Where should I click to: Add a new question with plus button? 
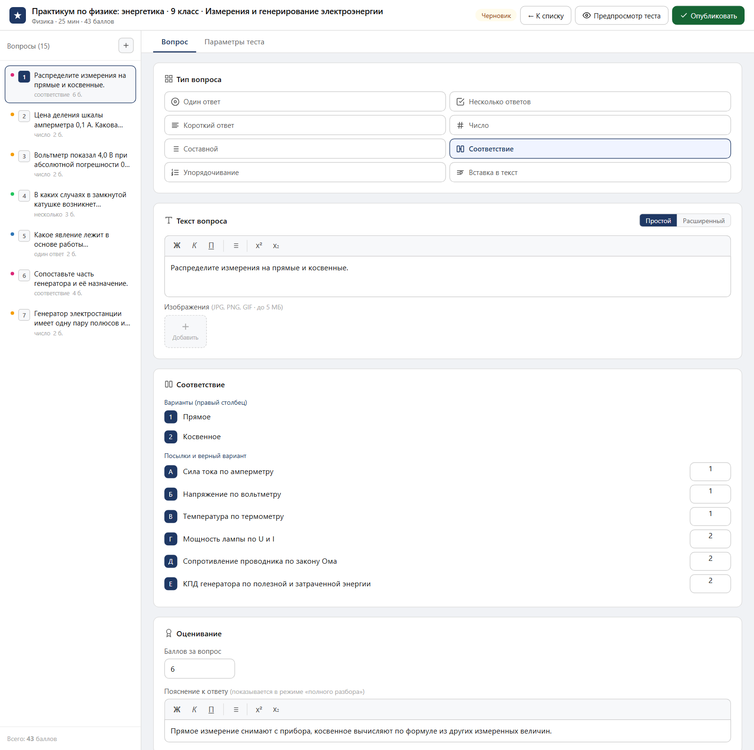[126, 46]
